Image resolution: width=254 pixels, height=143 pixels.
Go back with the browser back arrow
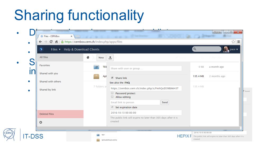pos(40,42)
